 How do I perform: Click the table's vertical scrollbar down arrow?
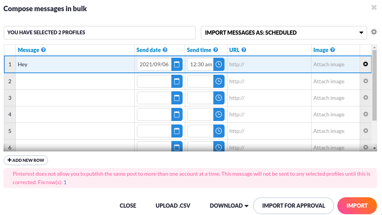(x=374, y=148)
